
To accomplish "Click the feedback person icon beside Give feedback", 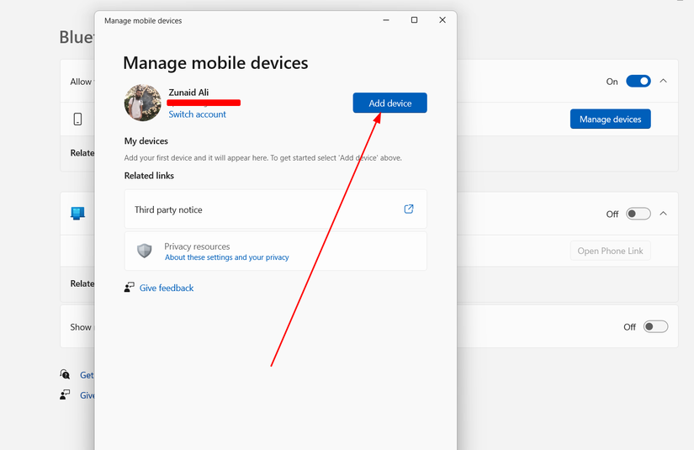I will 129,288.
